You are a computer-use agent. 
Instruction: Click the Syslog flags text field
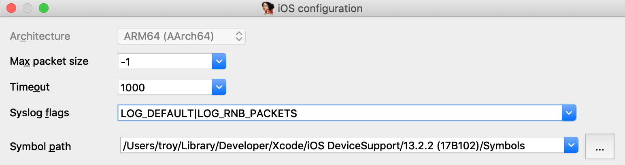tap(339, 113)
